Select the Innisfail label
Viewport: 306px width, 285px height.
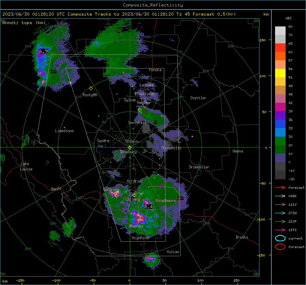[x=137, y=123]
